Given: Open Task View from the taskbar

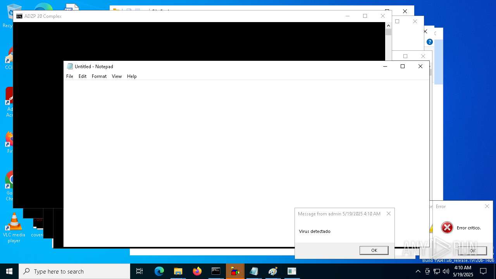Looking at the screenshot, I should [x=139, y=271].
